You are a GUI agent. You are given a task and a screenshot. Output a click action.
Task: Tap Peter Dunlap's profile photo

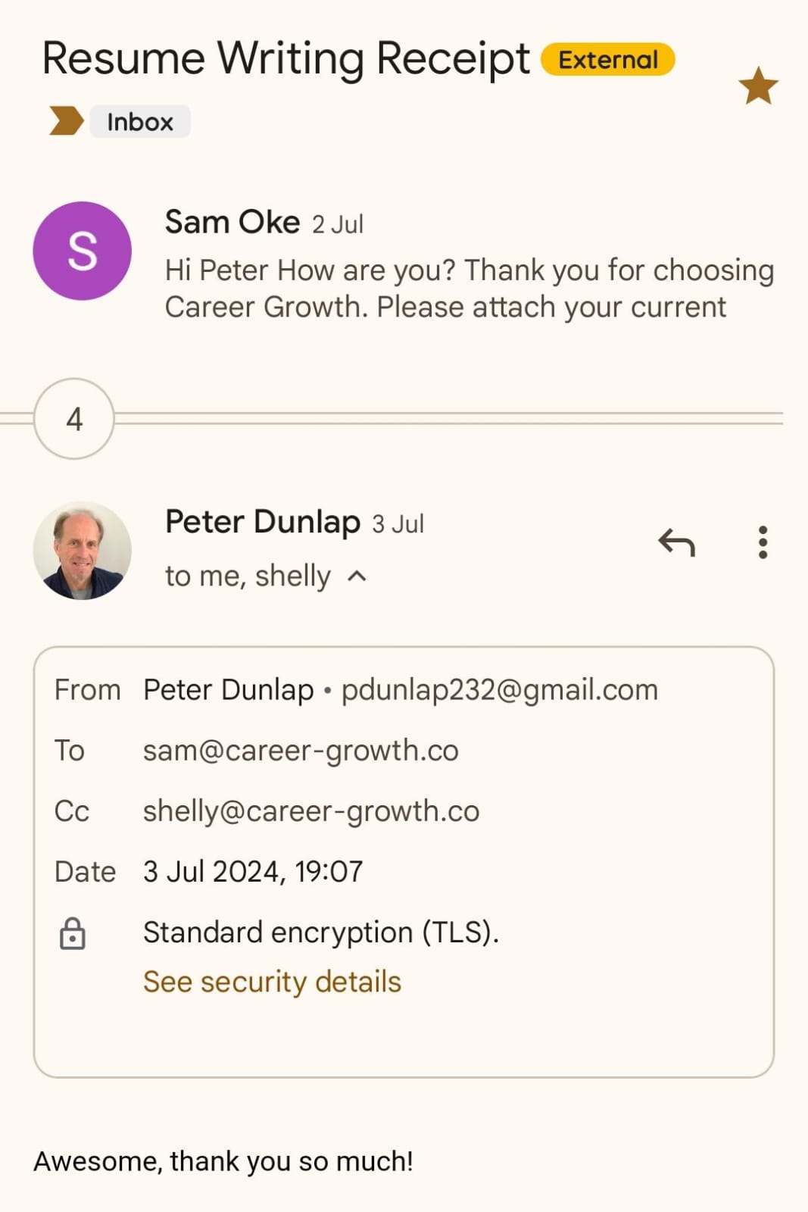(x=82, y=550)
